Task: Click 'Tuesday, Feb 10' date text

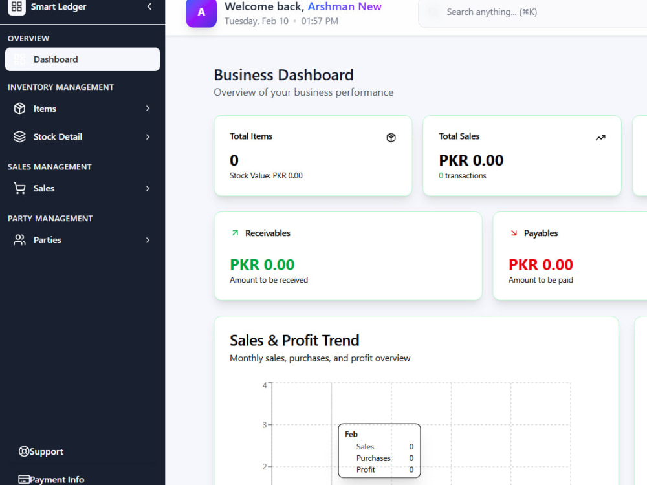Action: tap(256, 21)
